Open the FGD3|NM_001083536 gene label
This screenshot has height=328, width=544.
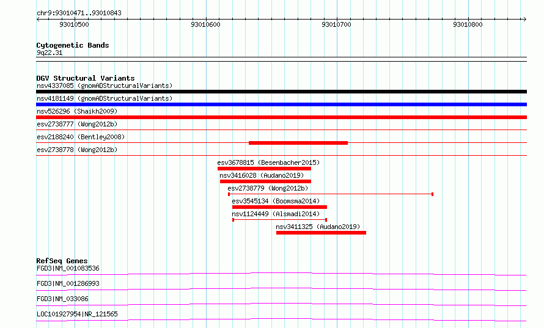[x=68, y=268]
